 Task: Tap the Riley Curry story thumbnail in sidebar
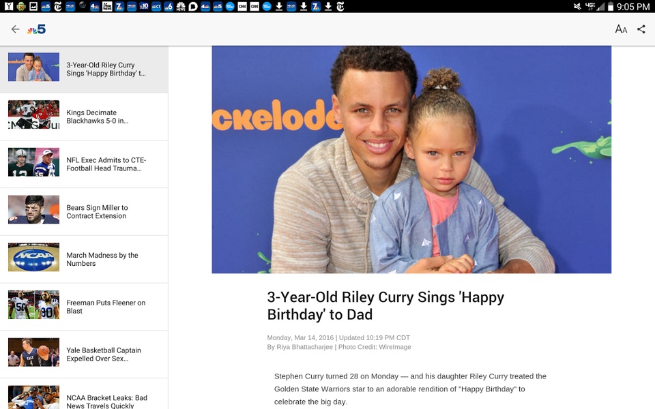[x=34, y=67]
